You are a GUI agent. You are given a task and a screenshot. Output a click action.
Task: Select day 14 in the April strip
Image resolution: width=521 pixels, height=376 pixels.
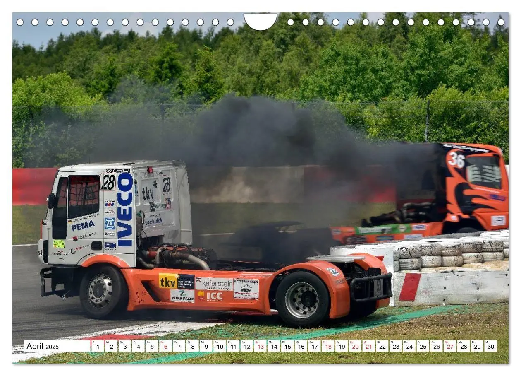(x=274, y=346)
